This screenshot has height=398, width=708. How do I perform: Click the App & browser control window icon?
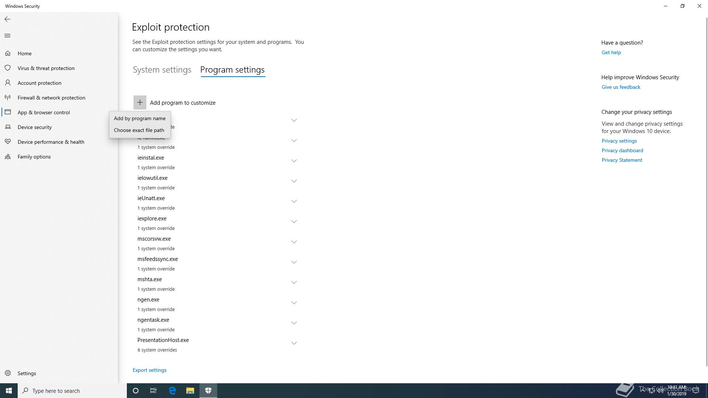click(x=8, y=112)
